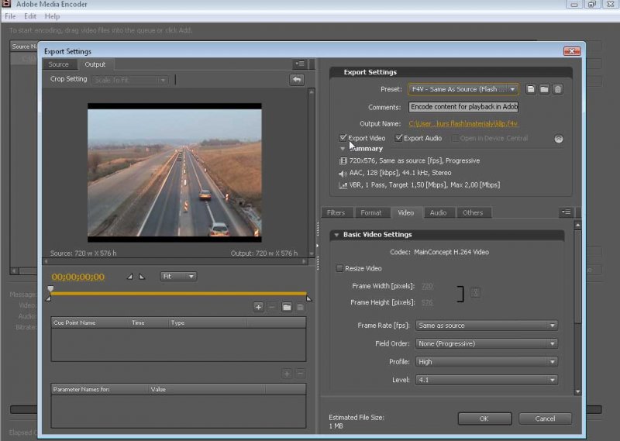
Task: Open the Frame Rate dropdown
Action: tap(487, 326)
